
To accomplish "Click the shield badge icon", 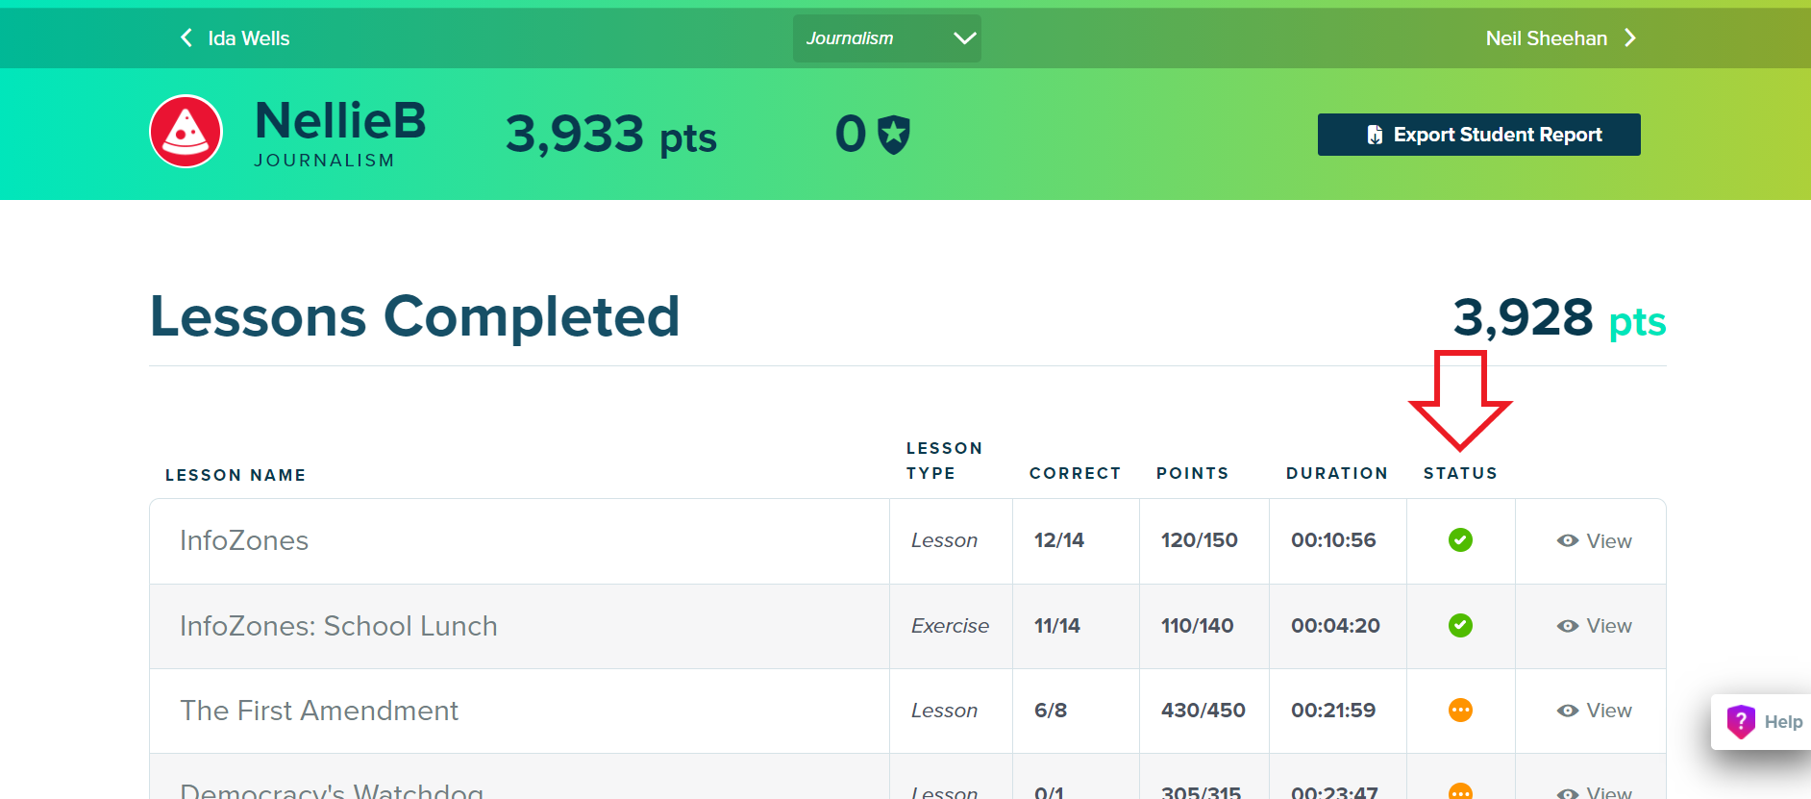I will [894, 134].
